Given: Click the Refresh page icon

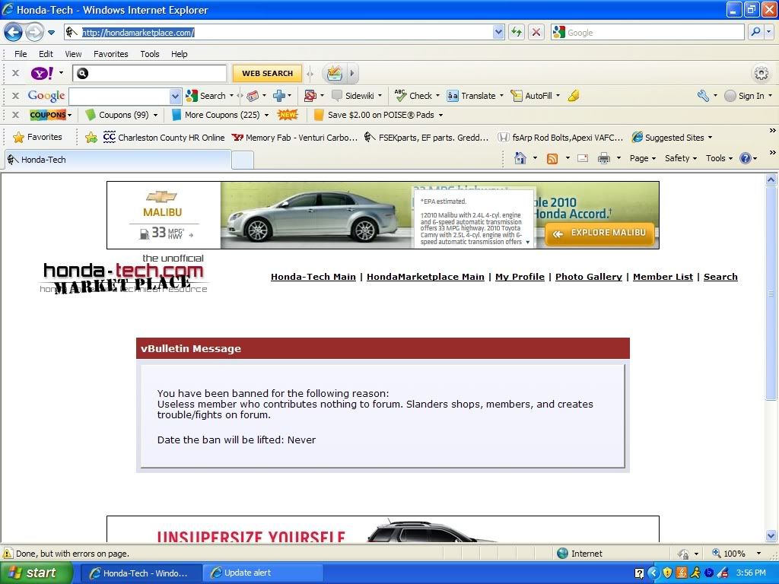Looking at the screenshot, I should pos(517,32).
